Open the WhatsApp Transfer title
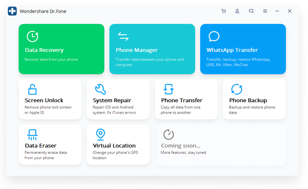 pyautogui.click(x=232, y=50)
